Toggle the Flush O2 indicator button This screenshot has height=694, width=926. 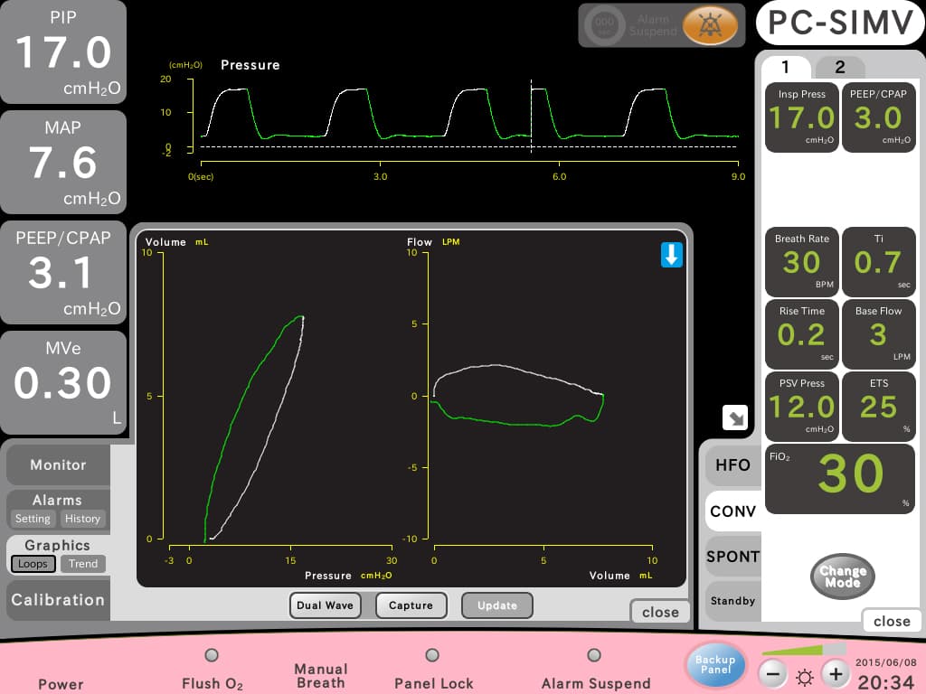coord(212,655)
